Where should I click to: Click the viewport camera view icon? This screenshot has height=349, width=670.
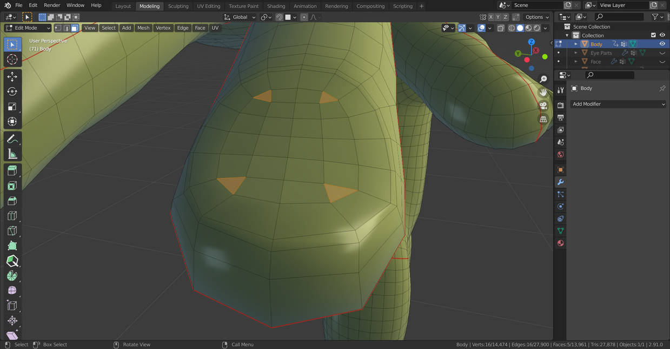pos(543,106)
